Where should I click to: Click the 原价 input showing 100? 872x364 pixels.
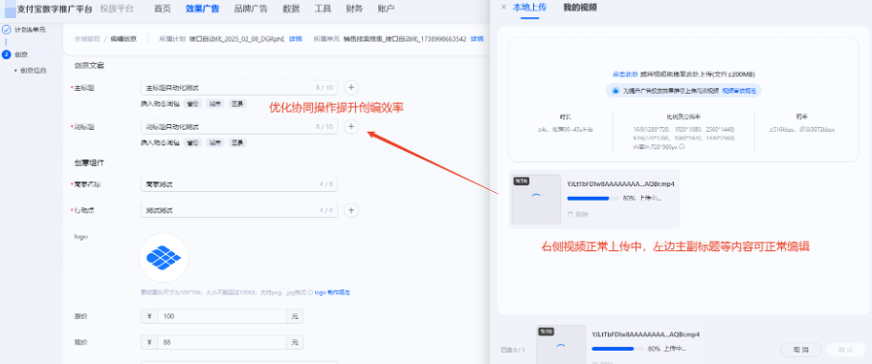click(x=222, y=316)
